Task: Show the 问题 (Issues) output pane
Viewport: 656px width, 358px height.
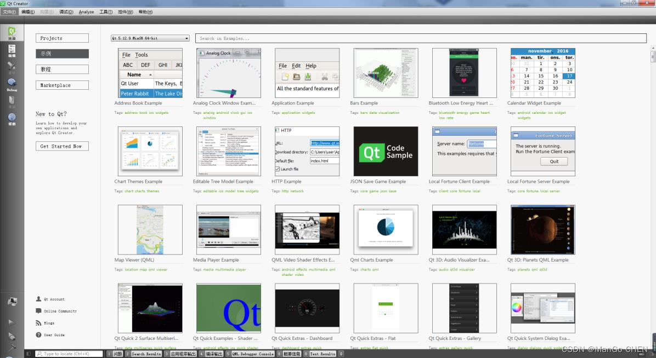Action: click(x=115, y=354)
